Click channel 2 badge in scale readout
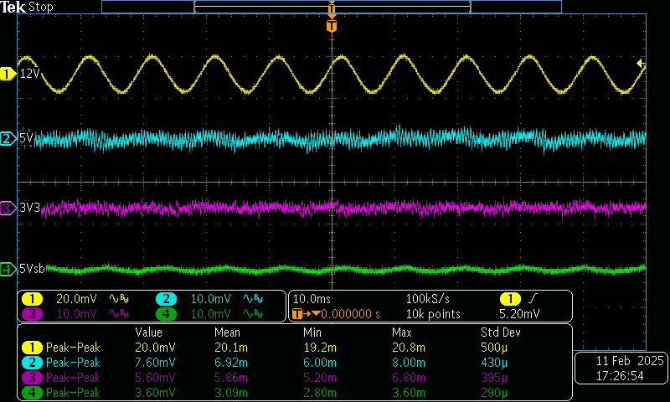The image size is (670, 402). click(x=166, y=299)
